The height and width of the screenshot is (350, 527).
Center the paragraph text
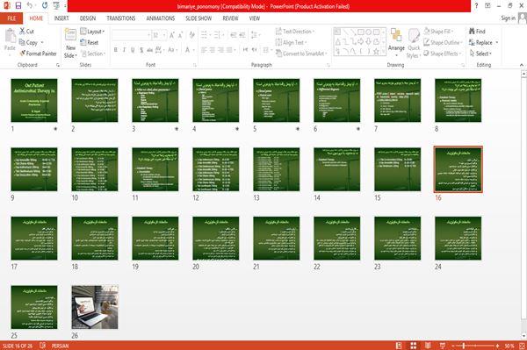coord(213,50)
